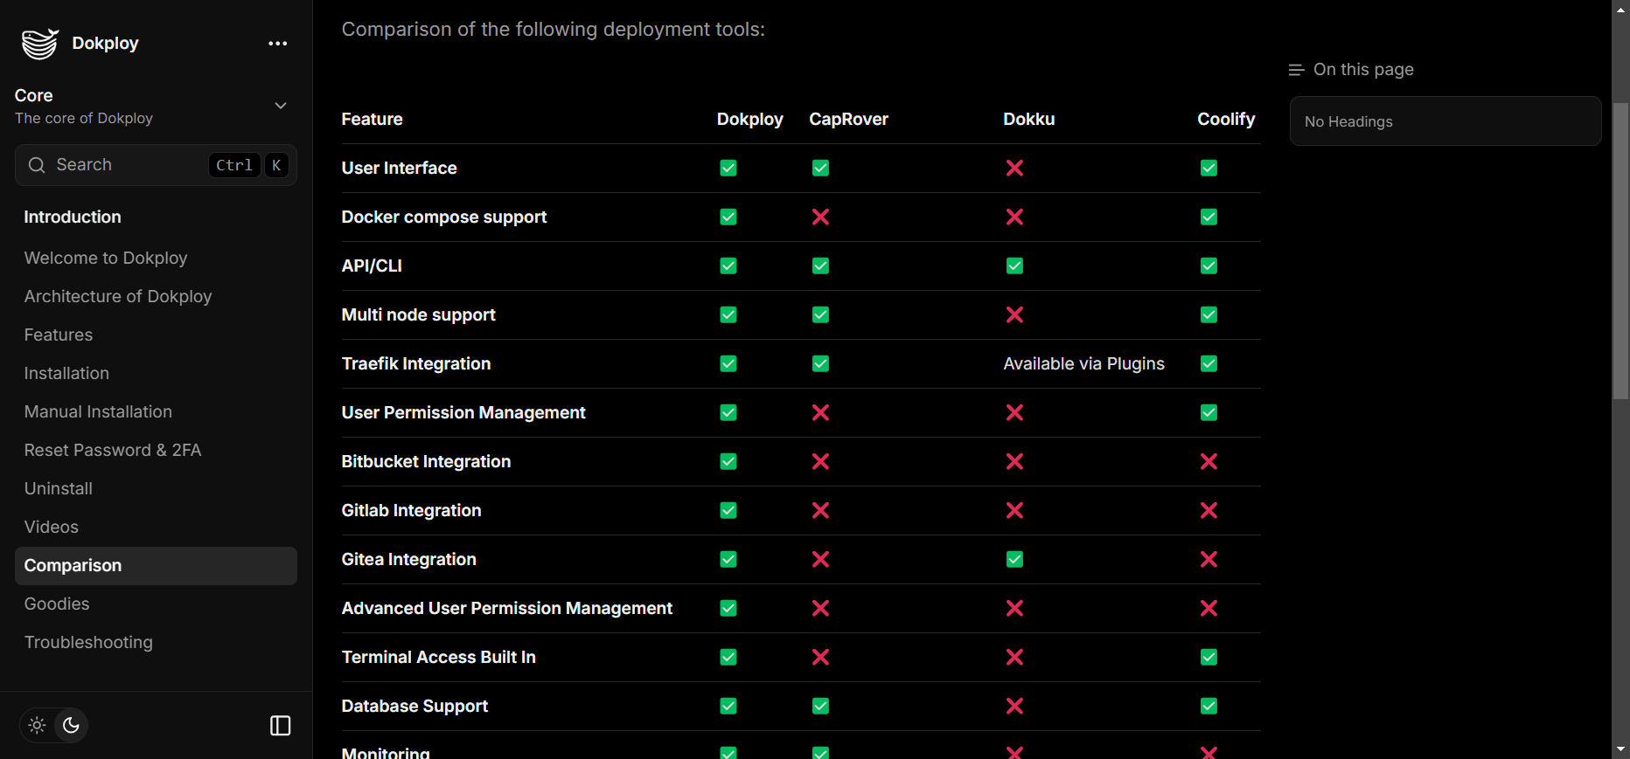
Task: Click Traefik Integration feature label
Action: click(x=416, y=363)
